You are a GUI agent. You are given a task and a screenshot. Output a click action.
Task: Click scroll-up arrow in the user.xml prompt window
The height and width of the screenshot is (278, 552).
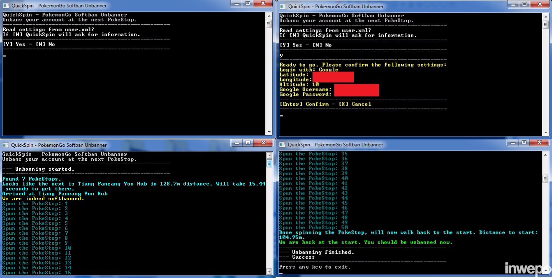(269, 16)
